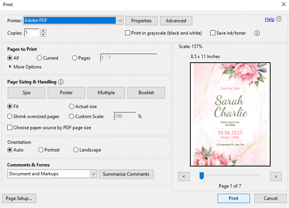Open Document and Markups dropdown
This screenshot has height=208, width=289.
pos(52,174)
